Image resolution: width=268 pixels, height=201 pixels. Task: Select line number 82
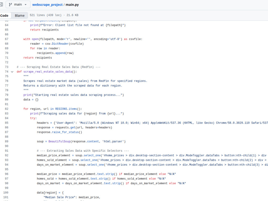click(6, 109)
